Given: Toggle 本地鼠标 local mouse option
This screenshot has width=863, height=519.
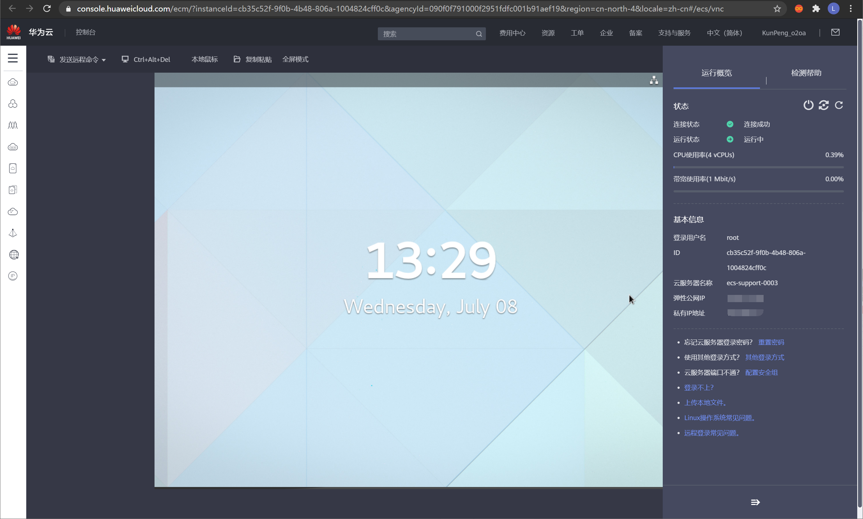Looking at the screenshot, I should [x=205, y=59].
